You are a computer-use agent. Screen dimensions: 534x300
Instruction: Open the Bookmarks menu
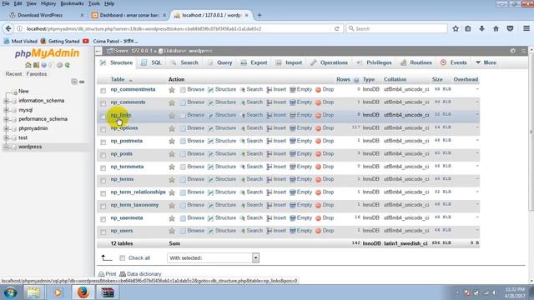(72, 3)
